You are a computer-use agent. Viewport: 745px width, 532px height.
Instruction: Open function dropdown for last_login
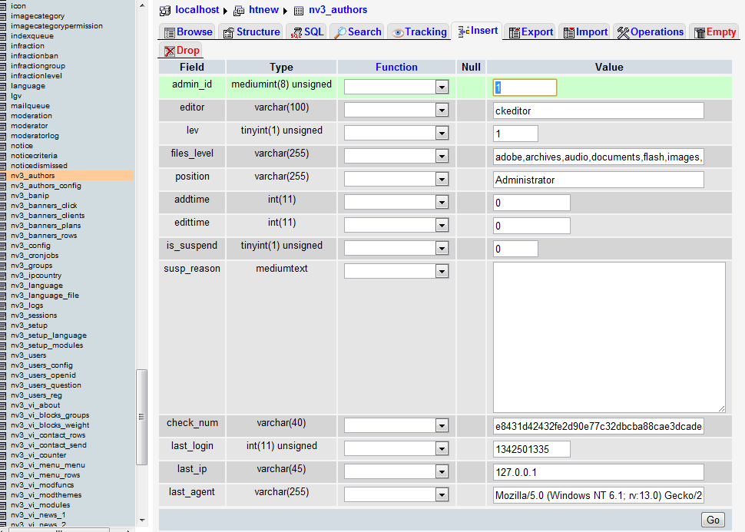click(x=396, y=449)
